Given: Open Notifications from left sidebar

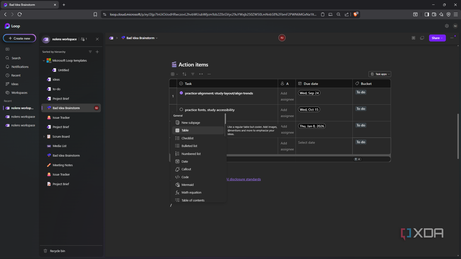Looking at the screenshot, I should point(20,67).
